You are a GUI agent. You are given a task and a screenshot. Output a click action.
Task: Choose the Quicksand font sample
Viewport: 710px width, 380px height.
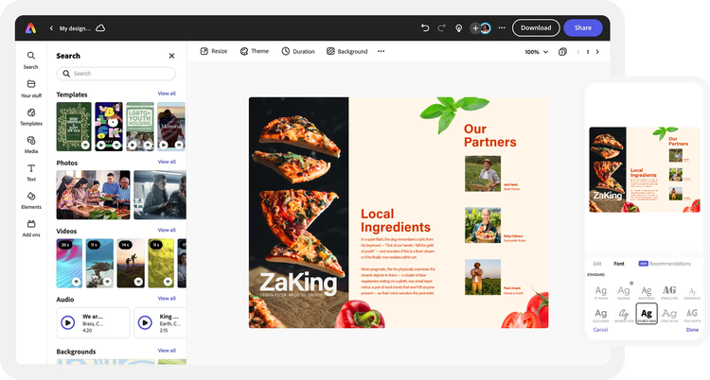(601, 315)
